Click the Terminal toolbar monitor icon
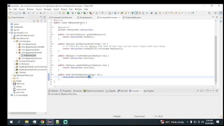This screenshot has width=224, height=126. (x=24, y=13)
